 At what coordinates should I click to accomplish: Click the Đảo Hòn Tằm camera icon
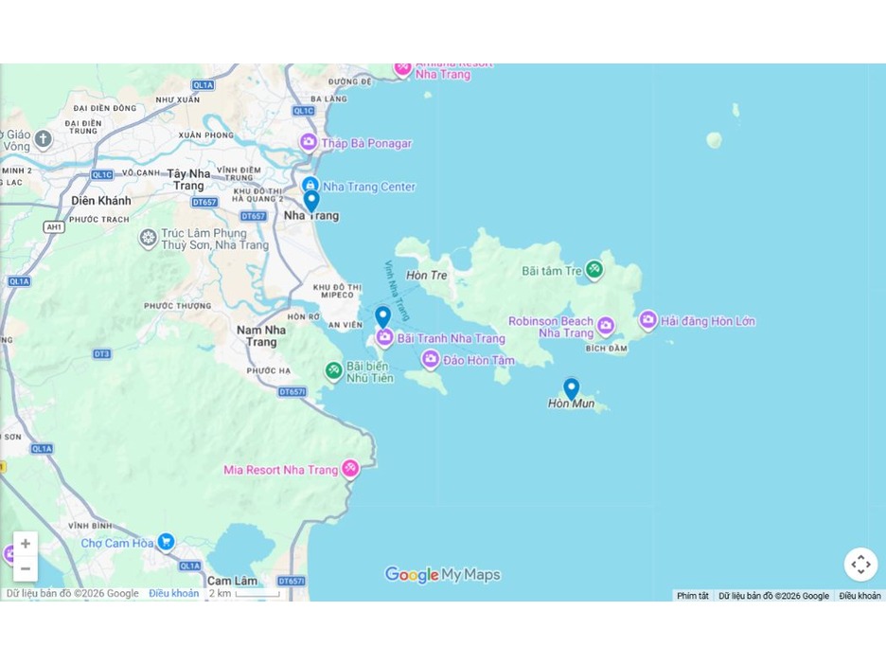[431, 359]
